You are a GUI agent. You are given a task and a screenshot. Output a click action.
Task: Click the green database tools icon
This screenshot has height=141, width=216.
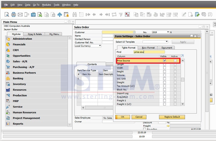click(197, 14)
